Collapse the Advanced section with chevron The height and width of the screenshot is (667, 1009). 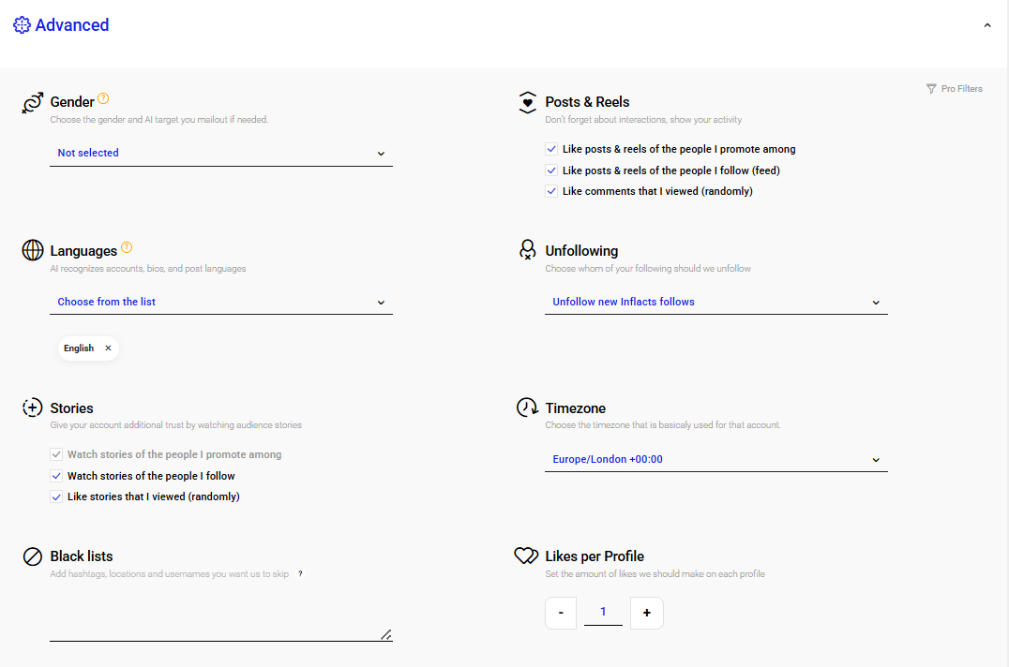point(987,26)
